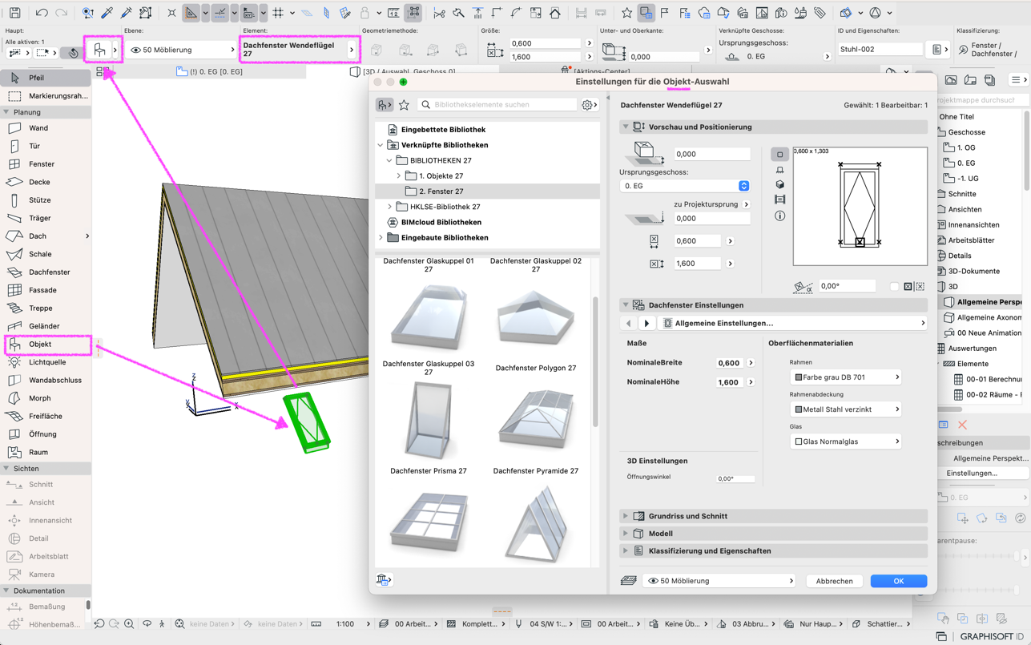Click the info icon beside the preview
This screenshot has height=645, width=1031.
[x=779, y=216]
